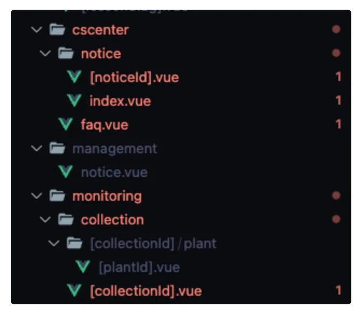Click the monitoring folder icon

(x=57, y=196)
